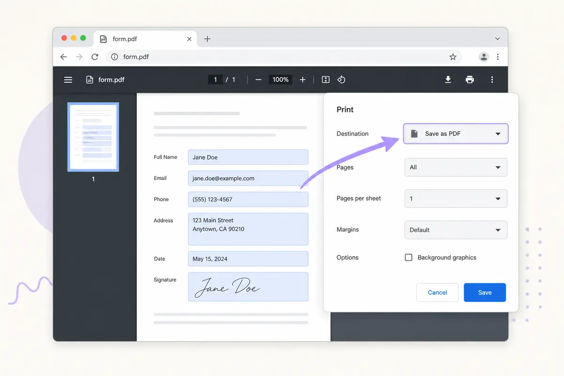Click the 100% zoom level field

[281, 80]
